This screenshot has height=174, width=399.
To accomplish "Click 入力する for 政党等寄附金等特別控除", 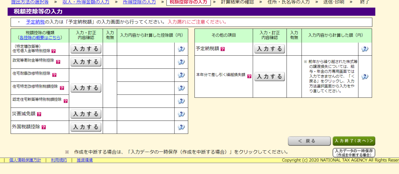I will [x=86, y=62].
